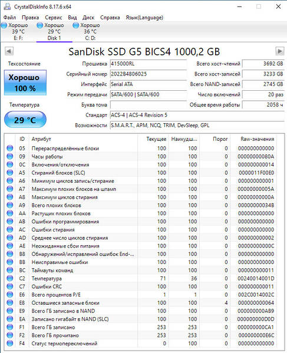Open the Вид menu
Image resolution: width=287 pixels, height=353 pixels.
tap(72, 17)
